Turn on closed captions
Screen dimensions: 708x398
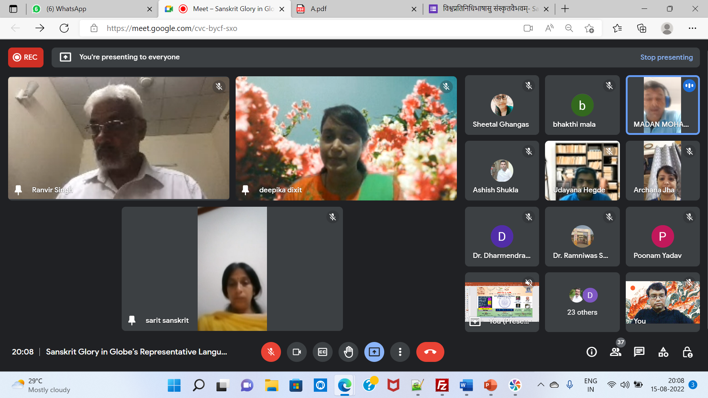[x=322, y=352]
